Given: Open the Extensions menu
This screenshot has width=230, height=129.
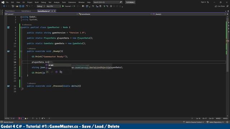Looking at the screenshot, I should (x=72, y=3).
